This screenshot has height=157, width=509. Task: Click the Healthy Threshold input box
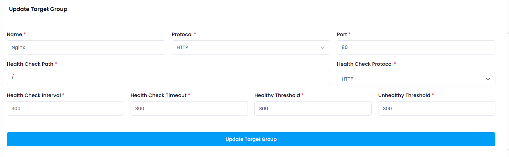pos(313,109)
